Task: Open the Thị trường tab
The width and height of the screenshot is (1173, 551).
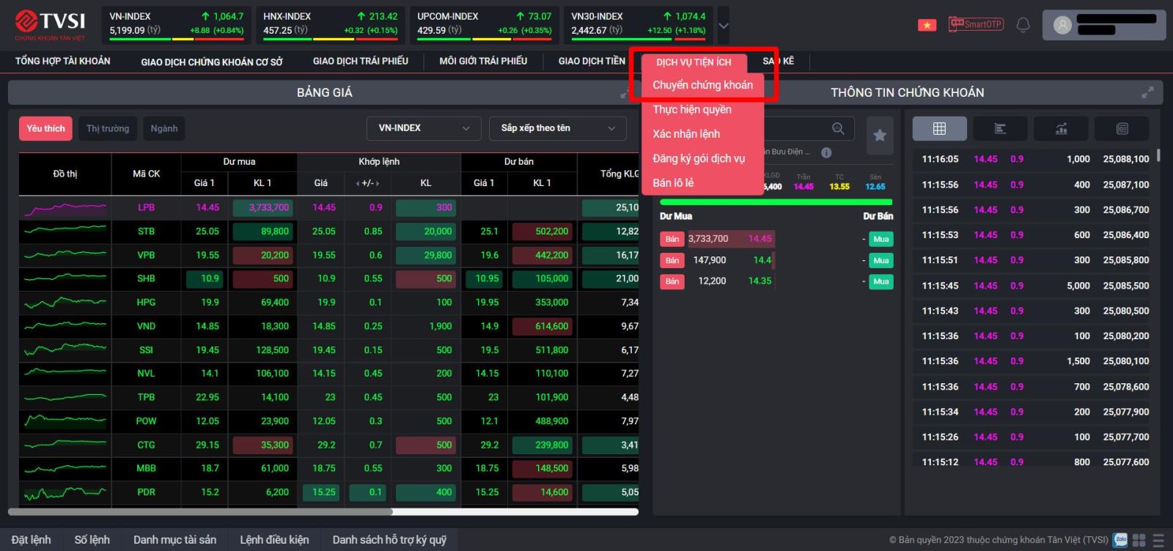Action: tap(108, 128)
